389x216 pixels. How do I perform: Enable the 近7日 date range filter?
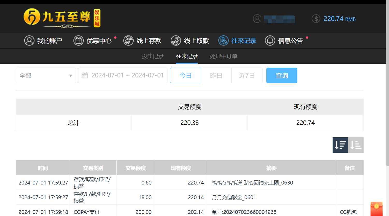point(247,75)
